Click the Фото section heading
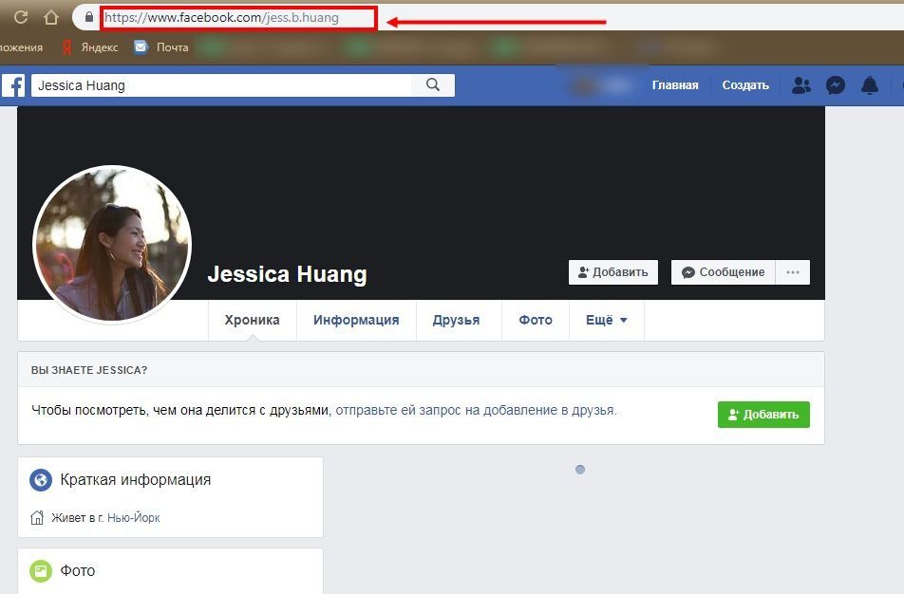Image resolution: width=904 pixels, height=594 pixels. (x=78, y=571)
